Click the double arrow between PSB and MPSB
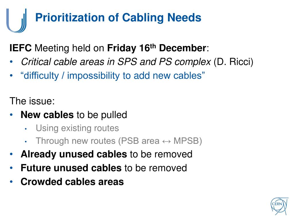 [167, 142]
